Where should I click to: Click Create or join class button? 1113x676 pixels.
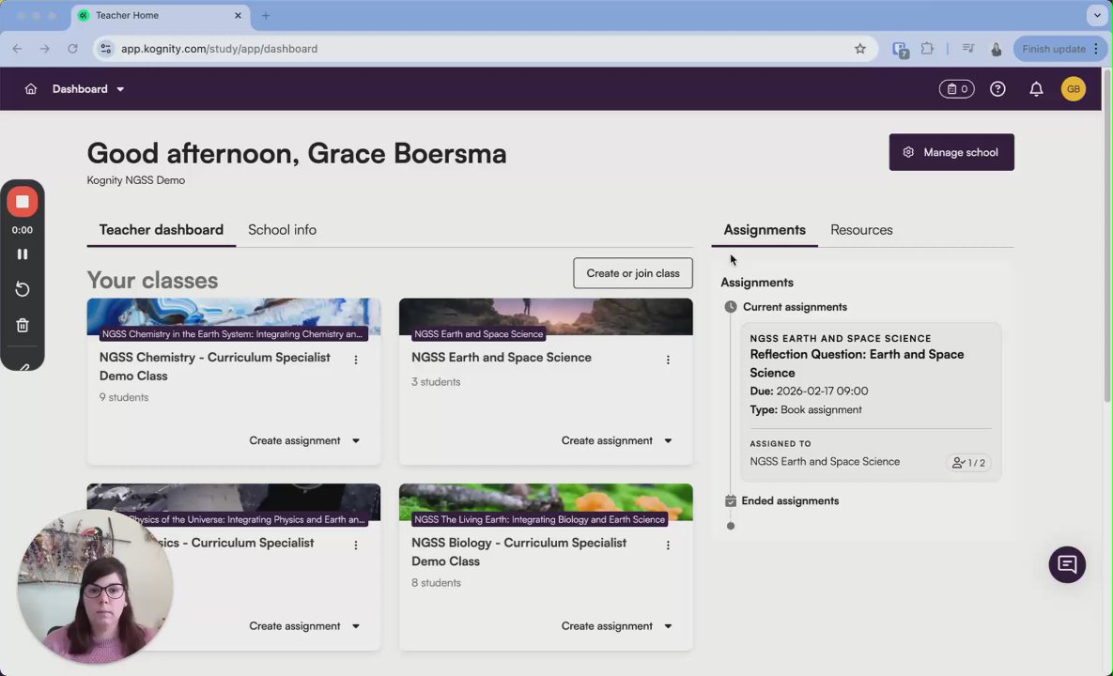(632, 273)
